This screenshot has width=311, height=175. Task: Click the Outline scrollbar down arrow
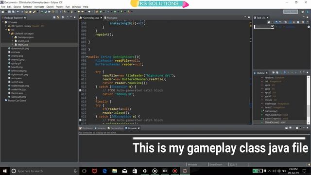tap(309, 122)
